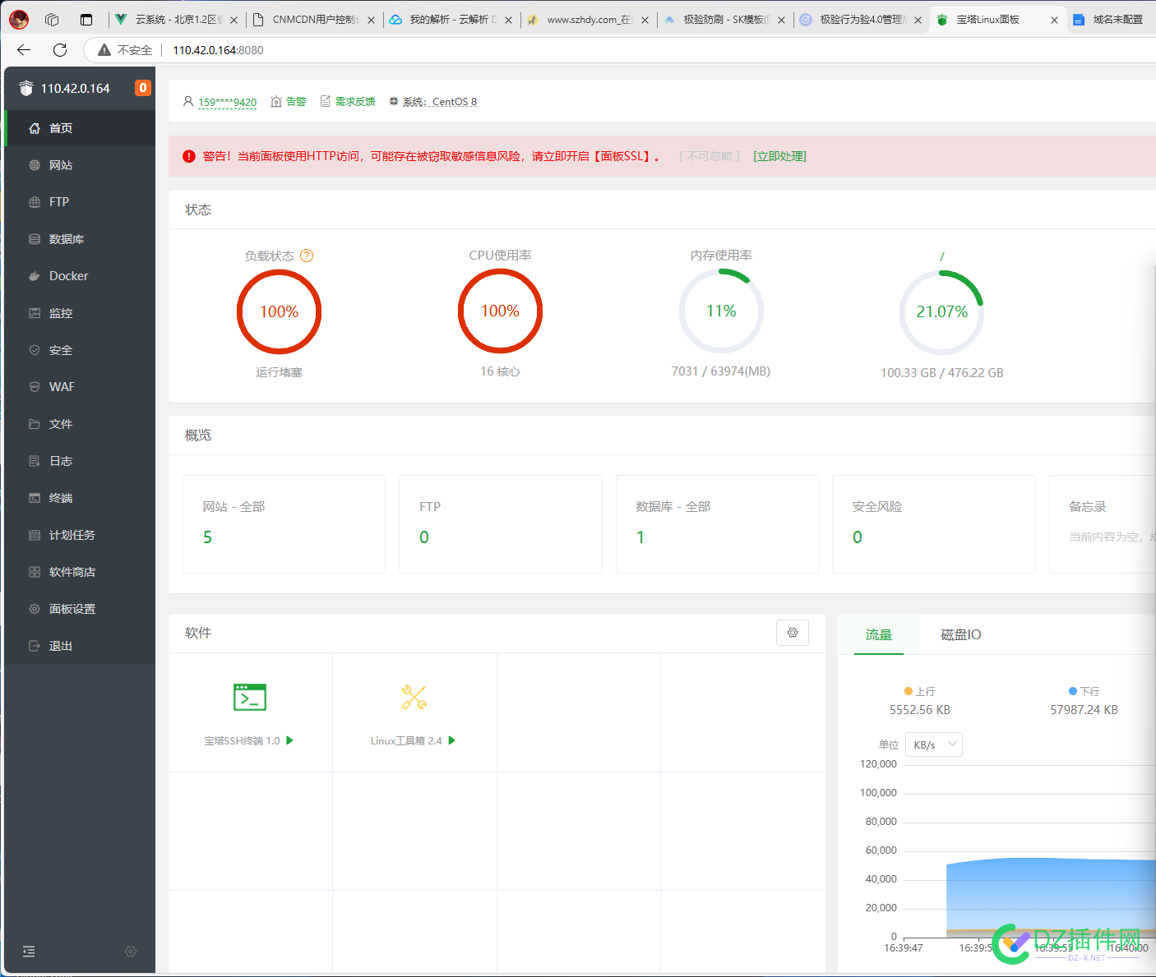Click the exit icon next to 退出

(35, 646)
